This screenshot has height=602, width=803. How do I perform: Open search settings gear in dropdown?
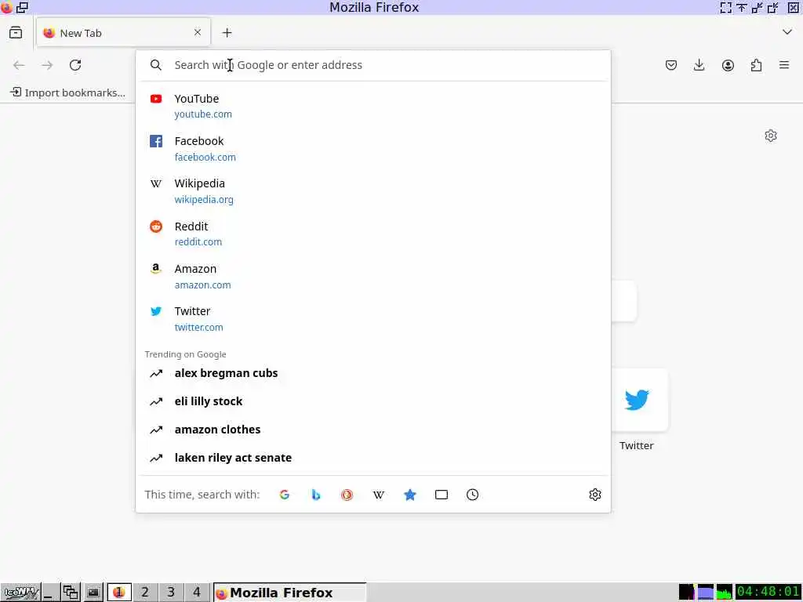click(x=595, y=495)
